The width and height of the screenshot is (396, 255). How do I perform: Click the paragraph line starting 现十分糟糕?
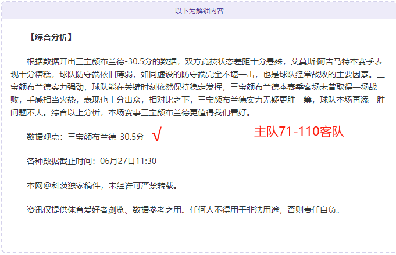pyautogui.click(x=198, y=74)
